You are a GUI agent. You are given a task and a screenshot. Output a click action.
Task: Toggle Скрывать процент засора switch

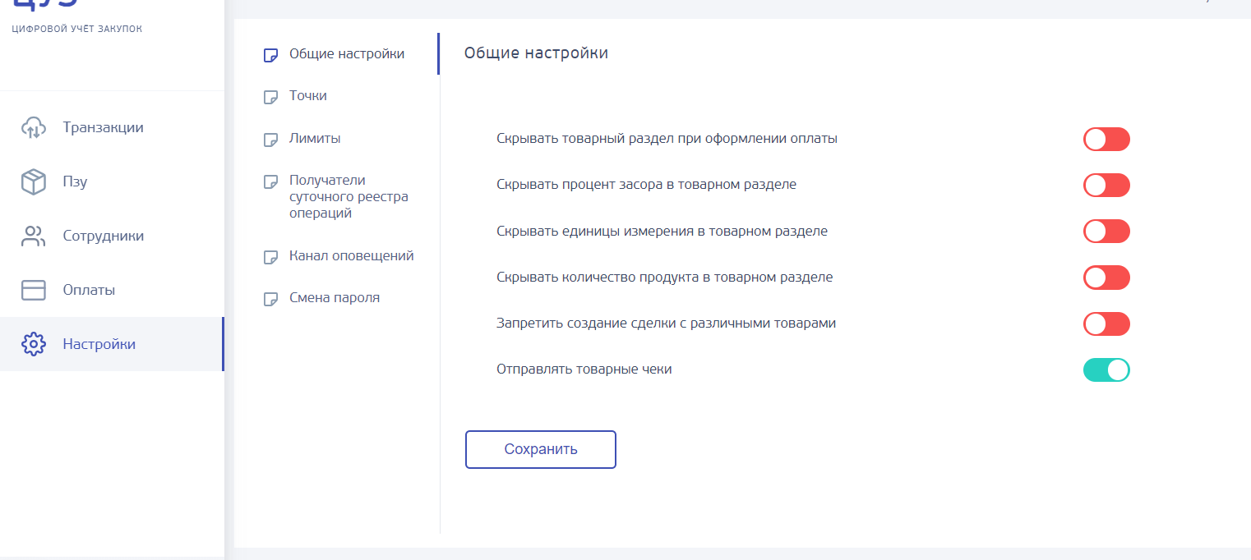(1106, 186)
